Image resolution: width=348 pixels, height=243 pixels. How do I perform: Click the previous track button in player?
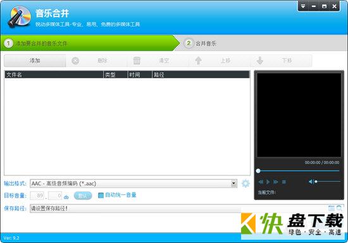coord(261,182)
